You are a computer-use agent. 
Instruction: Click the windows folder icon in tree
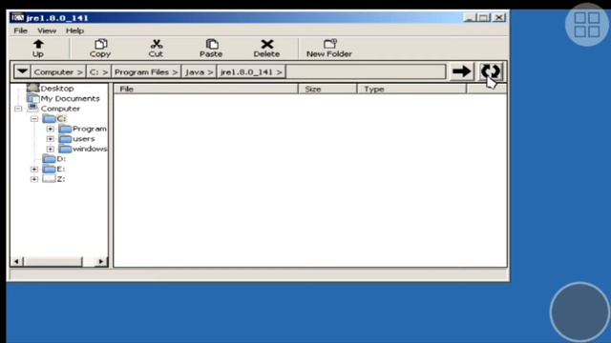(65, 149)
